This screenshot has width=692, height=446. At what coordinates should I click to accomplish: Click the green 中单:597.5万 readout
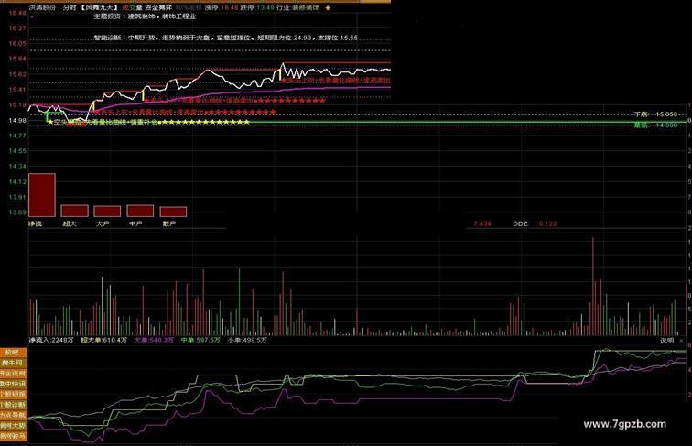coord(200,340)
